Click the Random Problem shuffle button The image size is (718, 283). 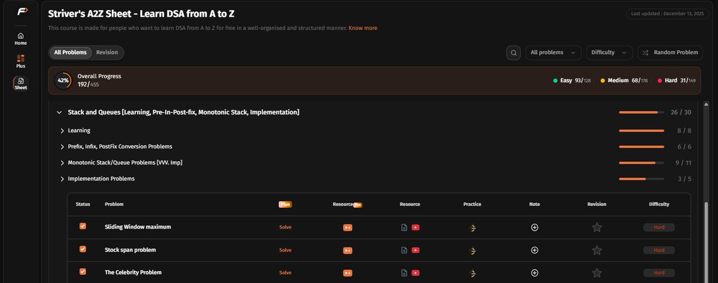[670, 53]
